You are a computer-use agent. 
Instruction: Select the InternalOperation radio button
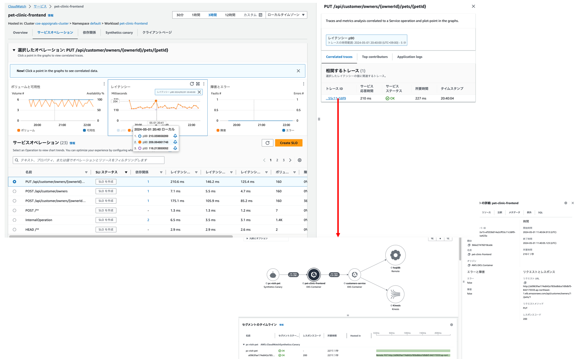point(14,220)
